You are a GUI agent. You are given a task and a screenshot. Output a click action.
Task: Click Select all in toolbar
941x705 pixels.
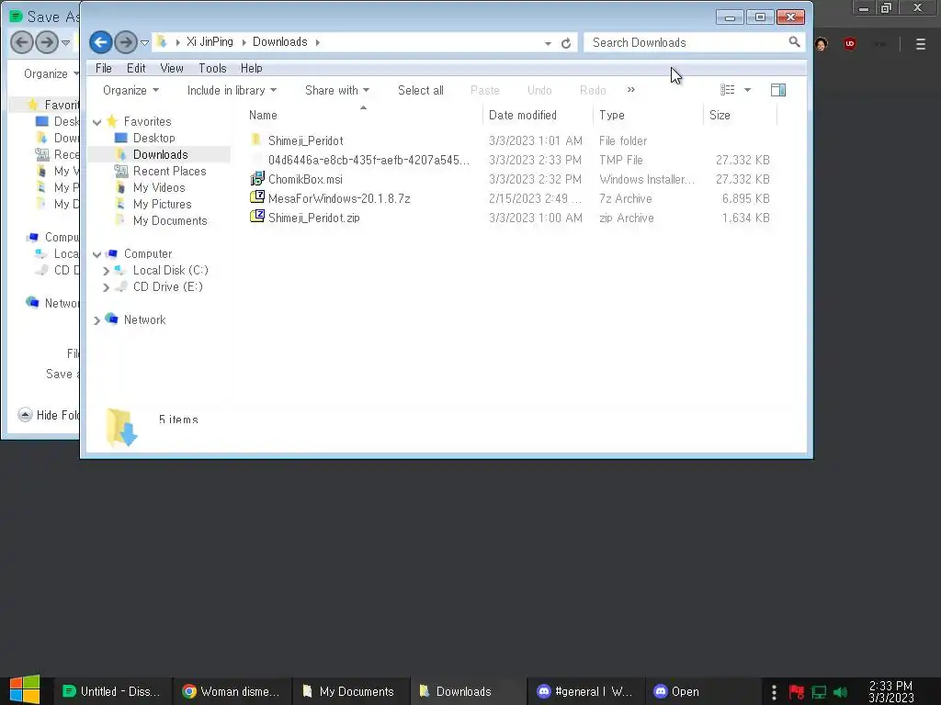pyautogui.click(x=421, y=91)
